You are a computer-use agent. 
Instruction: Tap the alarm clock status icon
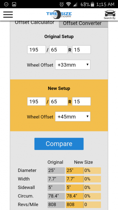point(62,4)
